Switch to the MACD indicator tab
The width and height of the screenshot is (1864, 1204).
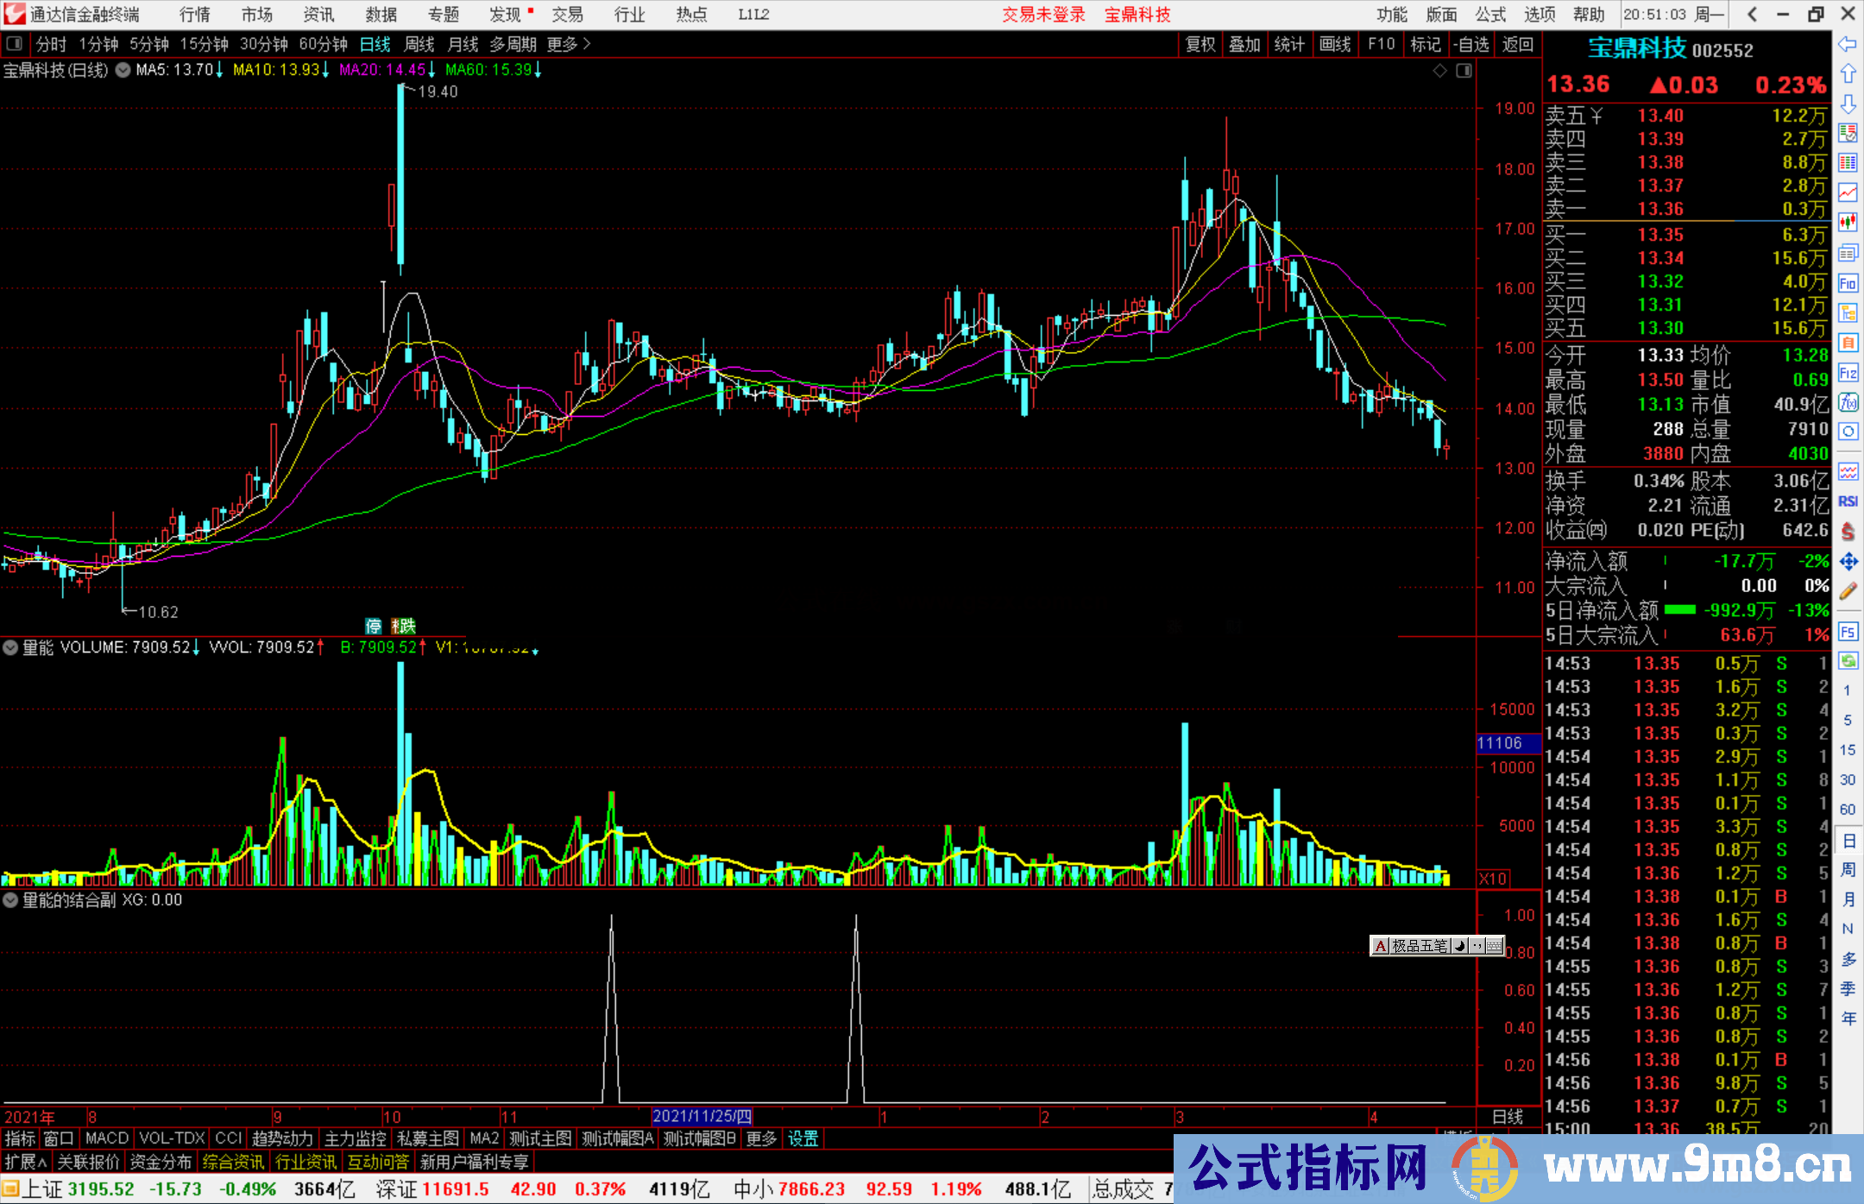pos(106,1138)
